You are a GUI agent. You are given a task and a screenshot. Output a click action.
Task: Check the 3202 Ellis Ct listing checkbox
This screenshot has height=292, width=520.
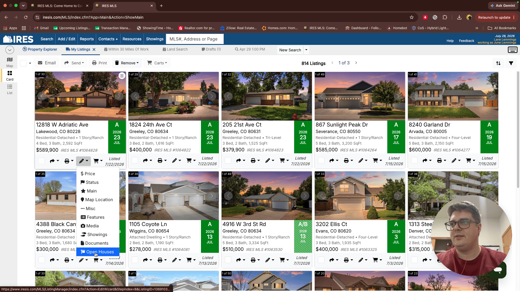pyautogui.click(x=321, y=260)
